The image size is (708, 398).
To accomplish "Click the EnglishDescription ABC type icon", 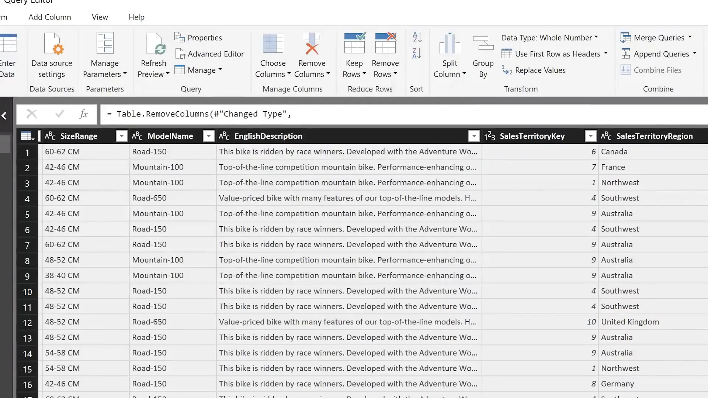I will tap(224, 136).
